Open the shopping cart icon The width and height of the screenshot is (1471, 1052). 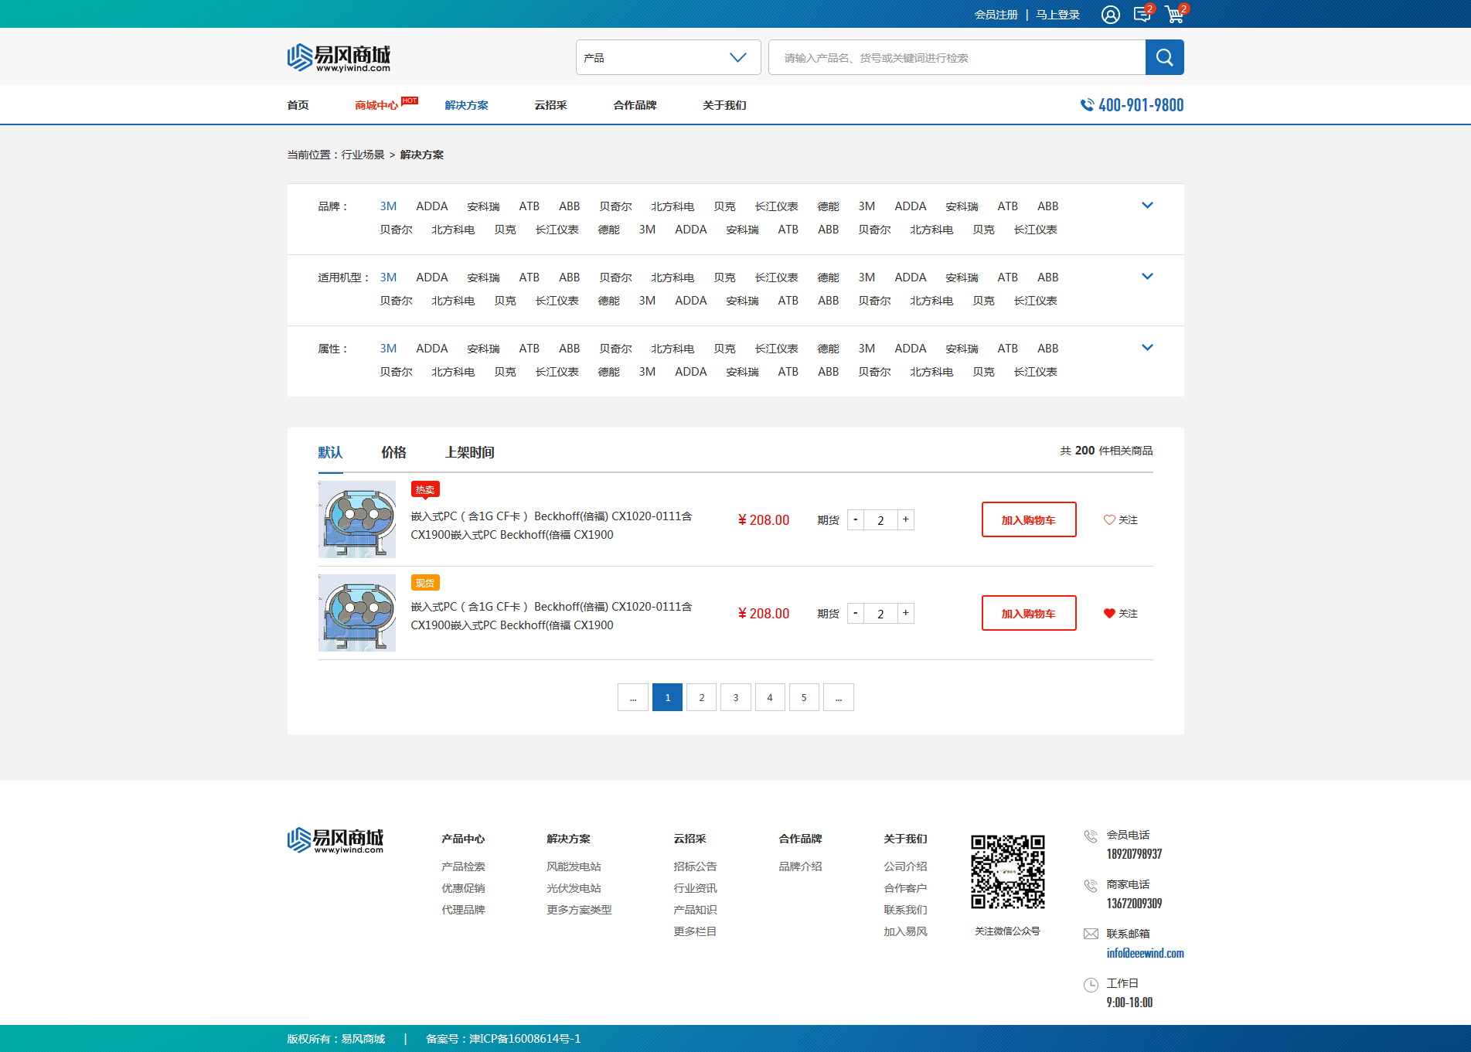pos(1174,15)
